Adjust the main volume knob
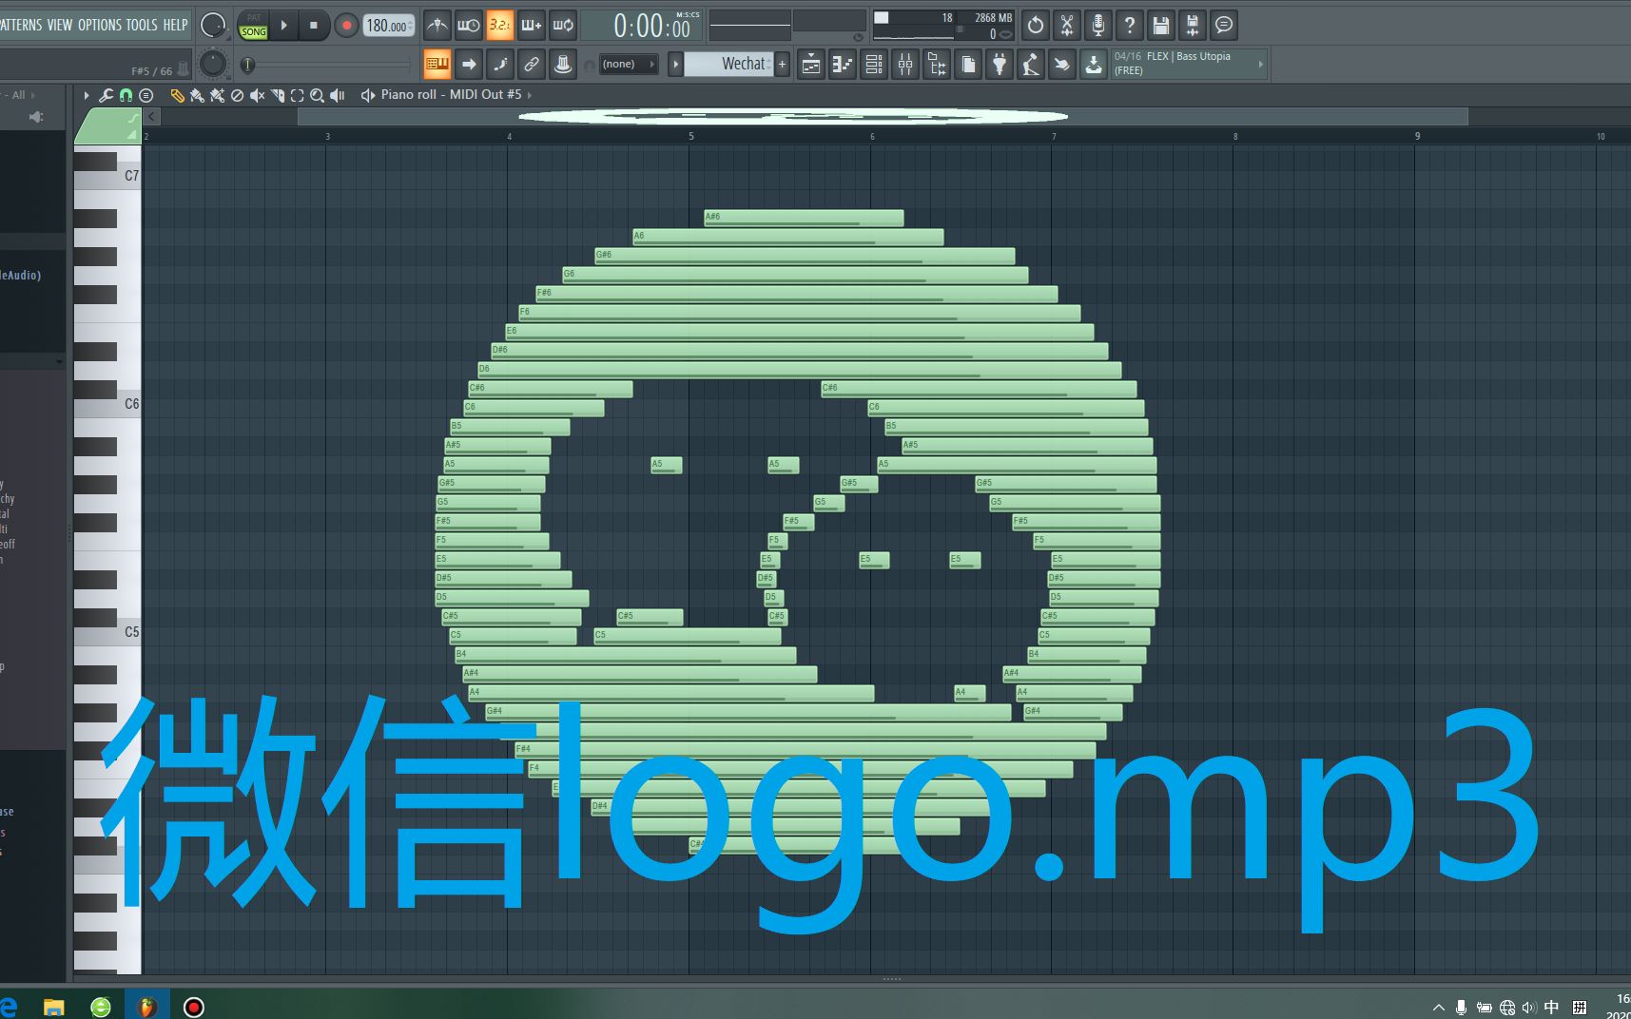This screenshot has width=1631, height=1019. pos(213,26)
